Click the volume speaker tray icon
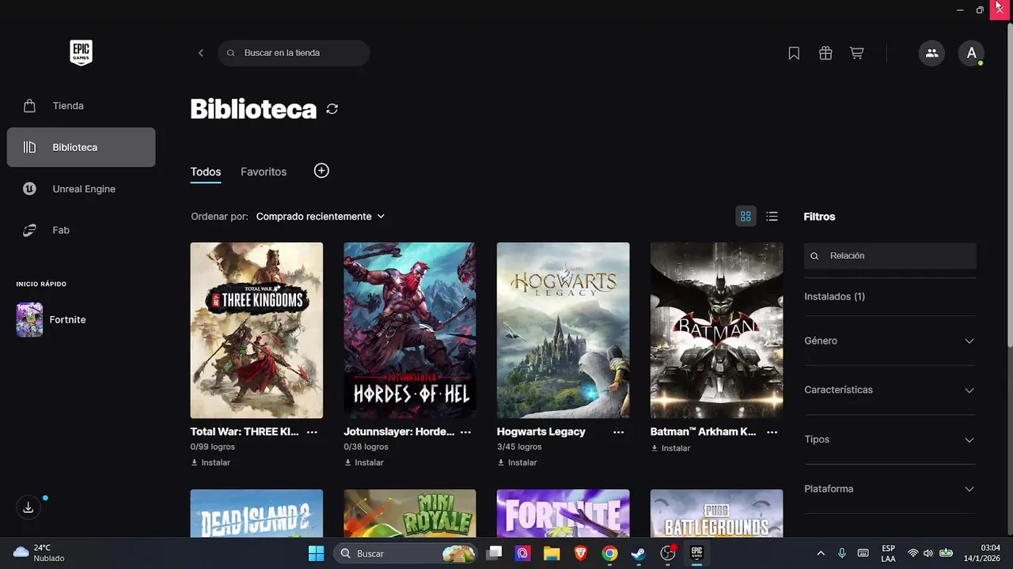 (928, 553)
